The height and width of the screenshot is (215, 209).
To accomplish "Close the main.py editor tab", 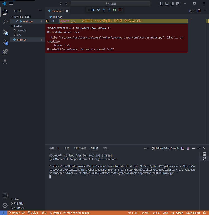I will coord(67,11).
